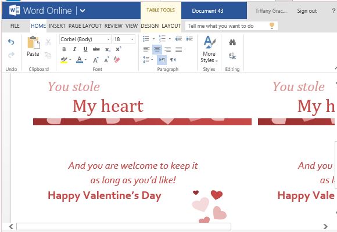Open the More Styles gallery

(209, 49)
